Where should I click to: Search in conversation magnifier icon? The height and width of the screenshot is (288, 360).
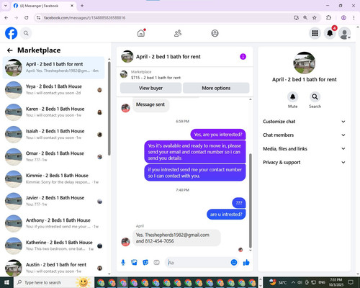tap(315, 96)
